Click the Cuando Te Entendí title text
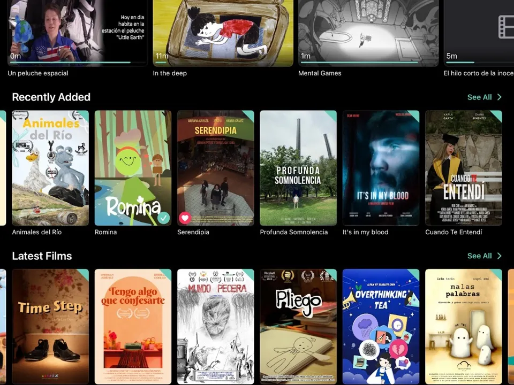This screenshot has height=385, width=514. pyautogui.click(x=453, y=232)
